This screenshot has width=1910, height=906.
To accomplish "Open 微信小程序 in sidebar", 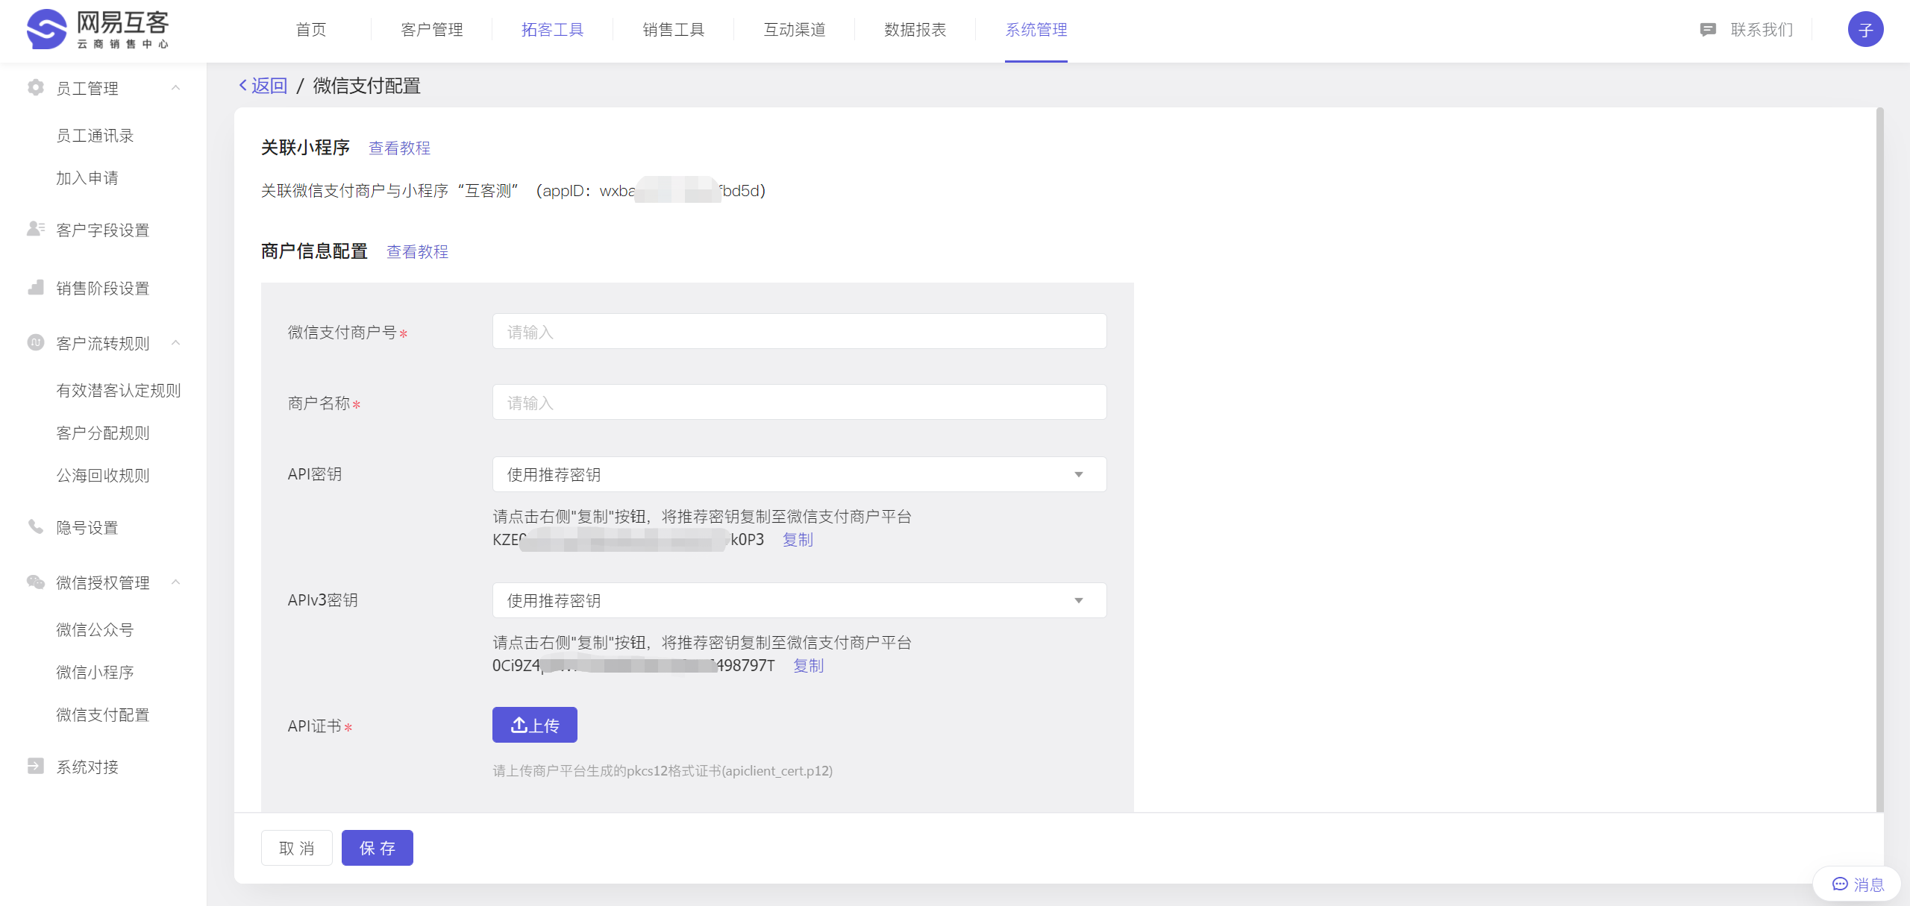I will [x=95, y=673].
